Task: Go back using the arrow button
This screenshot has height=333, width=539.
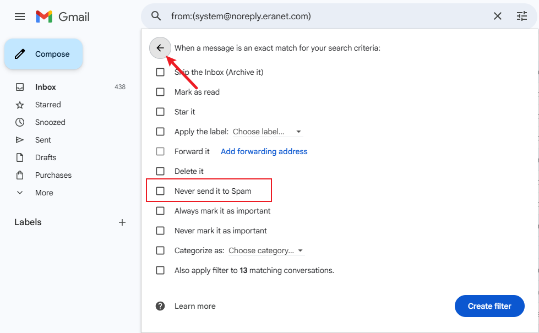Action: [x=160, y=48]
